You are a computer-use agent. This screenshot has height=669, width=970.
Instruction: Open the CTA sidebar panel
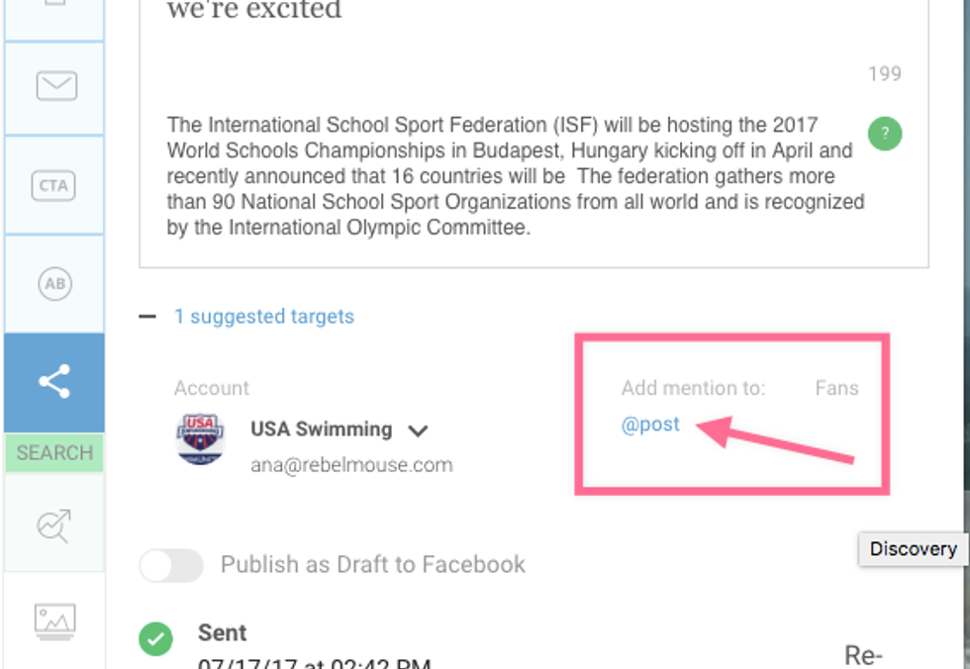tap(56, 185)
